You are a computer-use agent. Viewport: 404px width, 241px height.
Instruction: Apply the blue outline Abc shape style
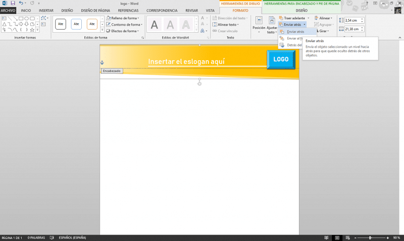[x=76, y=24]
